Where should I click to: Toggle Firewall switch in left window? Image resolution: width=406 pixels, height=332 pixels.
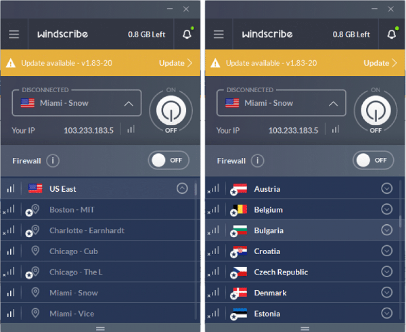pos(168,160)
